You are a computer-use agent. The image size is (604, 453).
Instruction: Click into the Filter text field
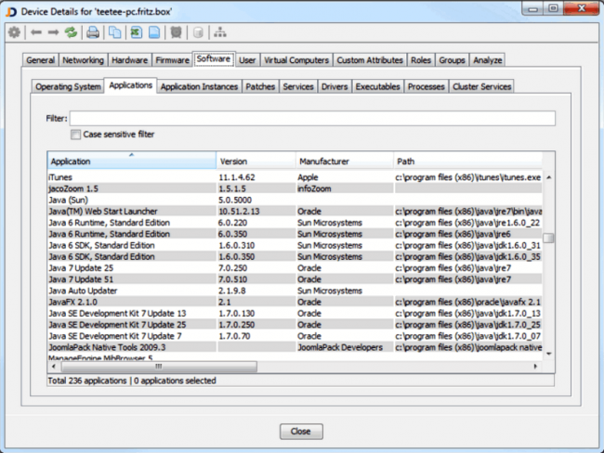pyautogui.click(x=312, y=118)
